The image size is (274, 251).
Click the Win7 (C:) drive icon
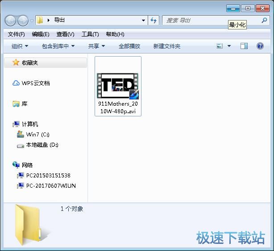[21, 134]
